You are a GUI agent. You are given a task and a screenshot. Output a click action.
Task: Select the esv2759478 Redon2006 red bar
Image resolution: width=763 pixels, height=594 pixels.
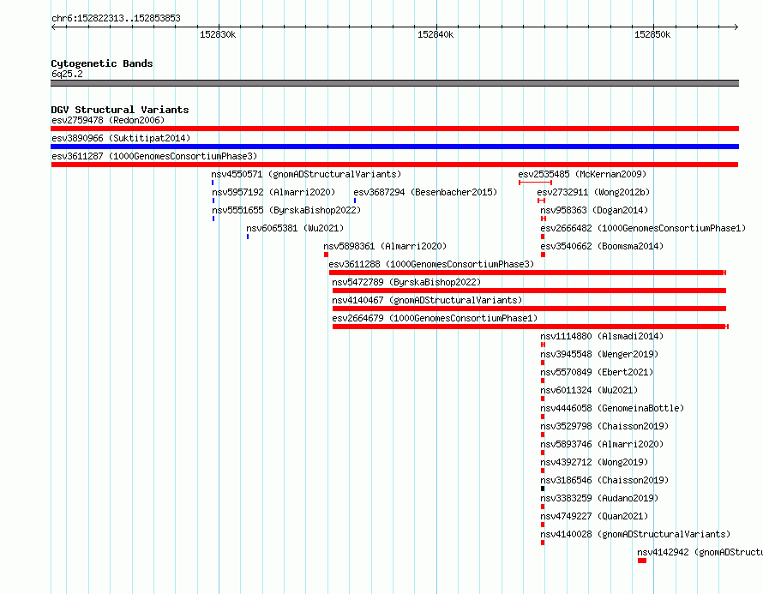(x=394, y=129)
